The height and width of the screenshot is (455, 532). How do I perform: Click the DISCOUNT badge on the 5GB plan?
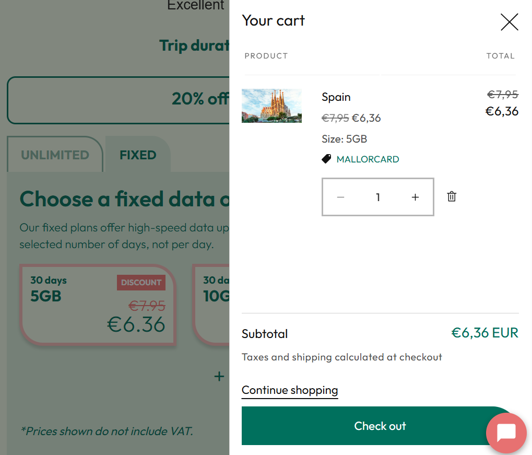pos(141,282)
